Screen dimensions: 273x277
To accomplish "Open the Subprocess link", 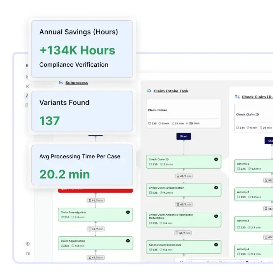I will click(x=77, y=83).
